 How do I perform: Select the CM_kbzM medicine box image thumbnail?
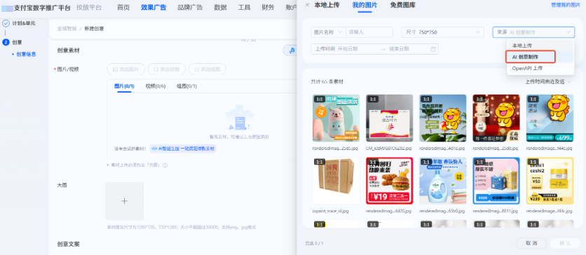coord(390,118)
